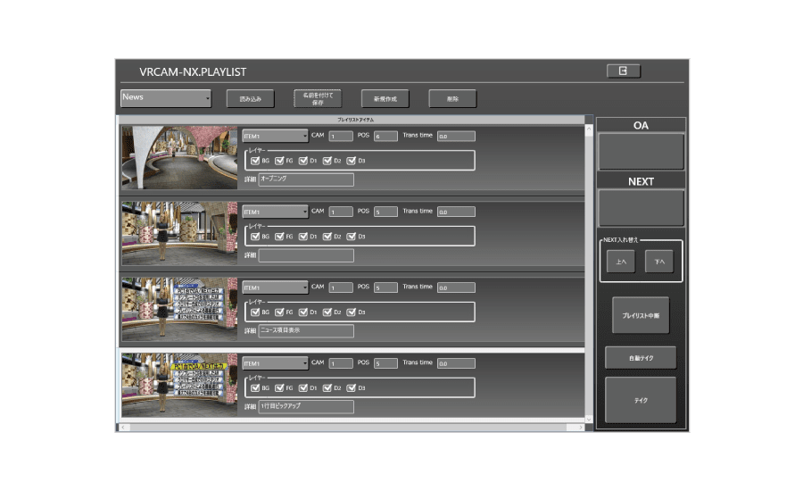Open the ITEM1 dropdown of the 1行目ピックアップ item
This screenshot has width=803, height=491.
point(275,363)
